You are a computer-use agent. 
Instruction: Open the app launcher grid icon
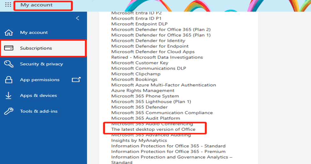point(8,4)
